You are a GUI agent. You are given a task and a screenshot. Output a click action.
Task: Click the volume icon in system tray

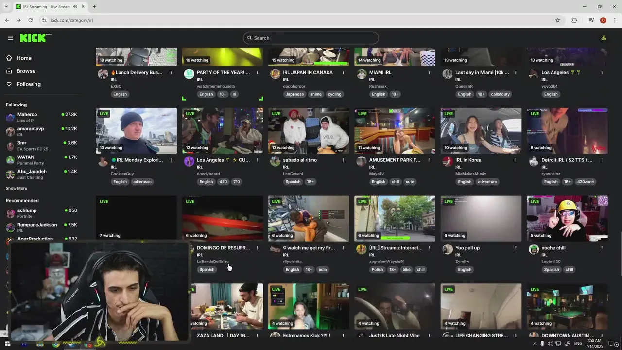pyautogui.click(x=550, y=344)
